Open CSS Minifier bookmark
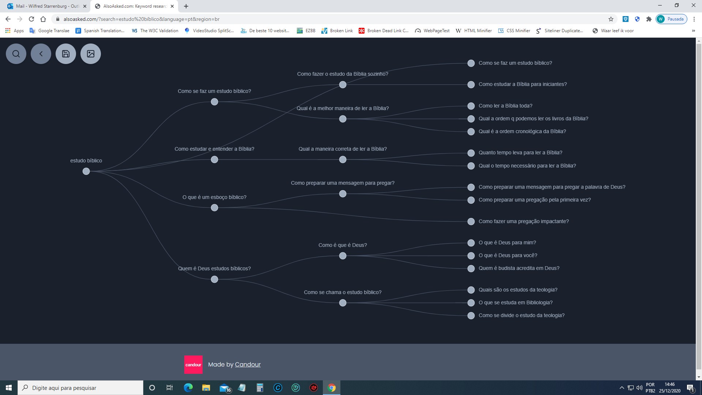Image resolution: width=702 pixels, height=395 pixels. pos(514,31)
